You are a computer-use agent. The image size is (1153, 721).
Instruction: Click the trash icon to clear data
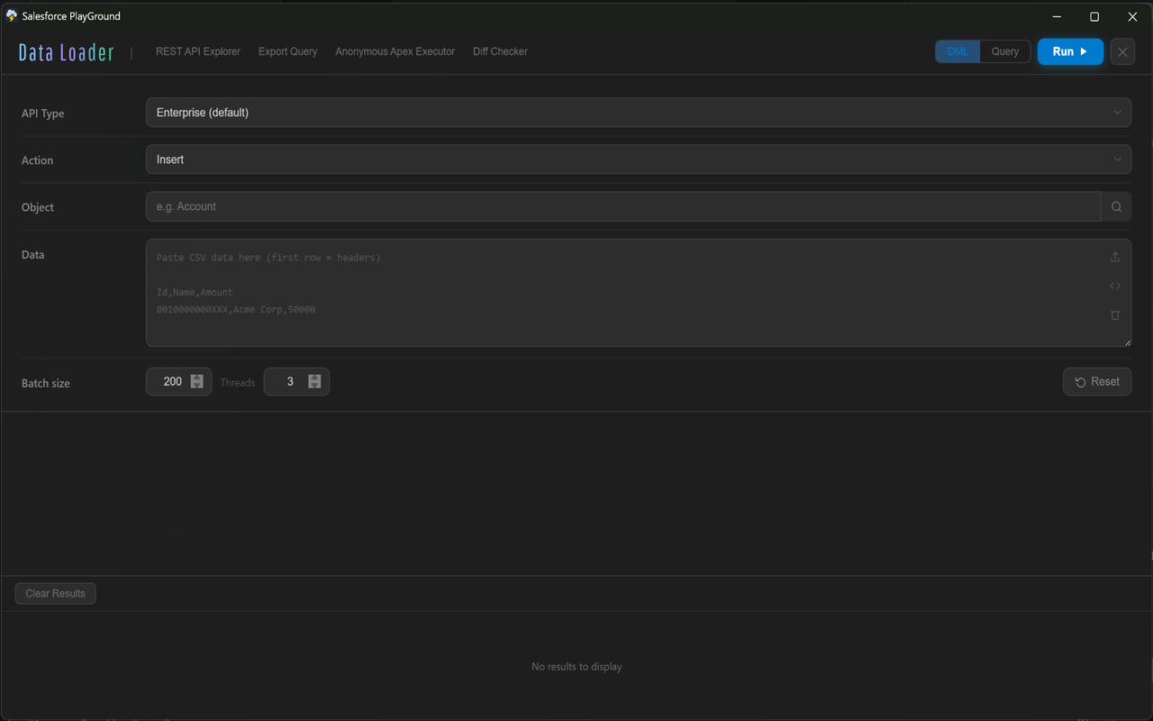(x=1115, y=315)
